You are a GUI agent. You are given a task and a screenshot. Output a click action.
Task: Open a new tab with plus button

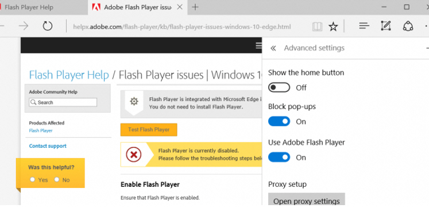tap(195, 7)
